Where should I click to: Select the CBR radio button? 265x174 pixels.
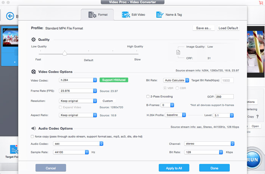point(177,88)
